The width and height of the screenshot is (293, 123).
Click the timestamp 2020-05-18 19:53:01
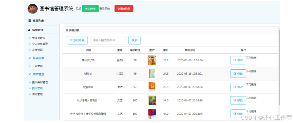tap(190, 74)
